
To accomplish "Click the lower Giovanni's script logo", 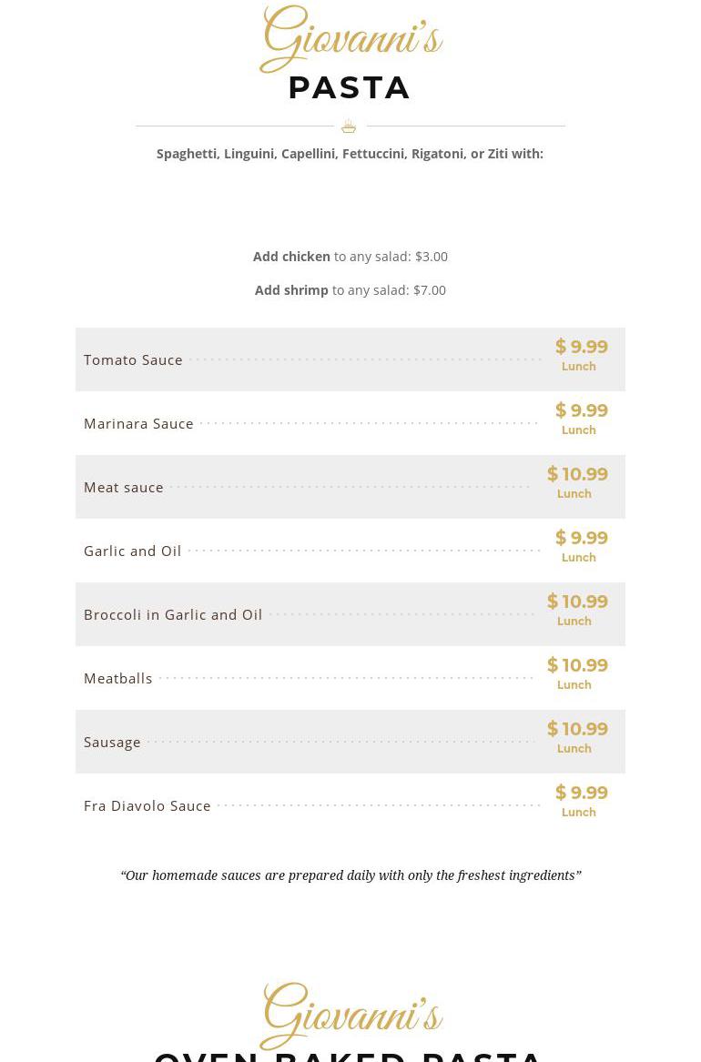I will tap(350, 1016).
